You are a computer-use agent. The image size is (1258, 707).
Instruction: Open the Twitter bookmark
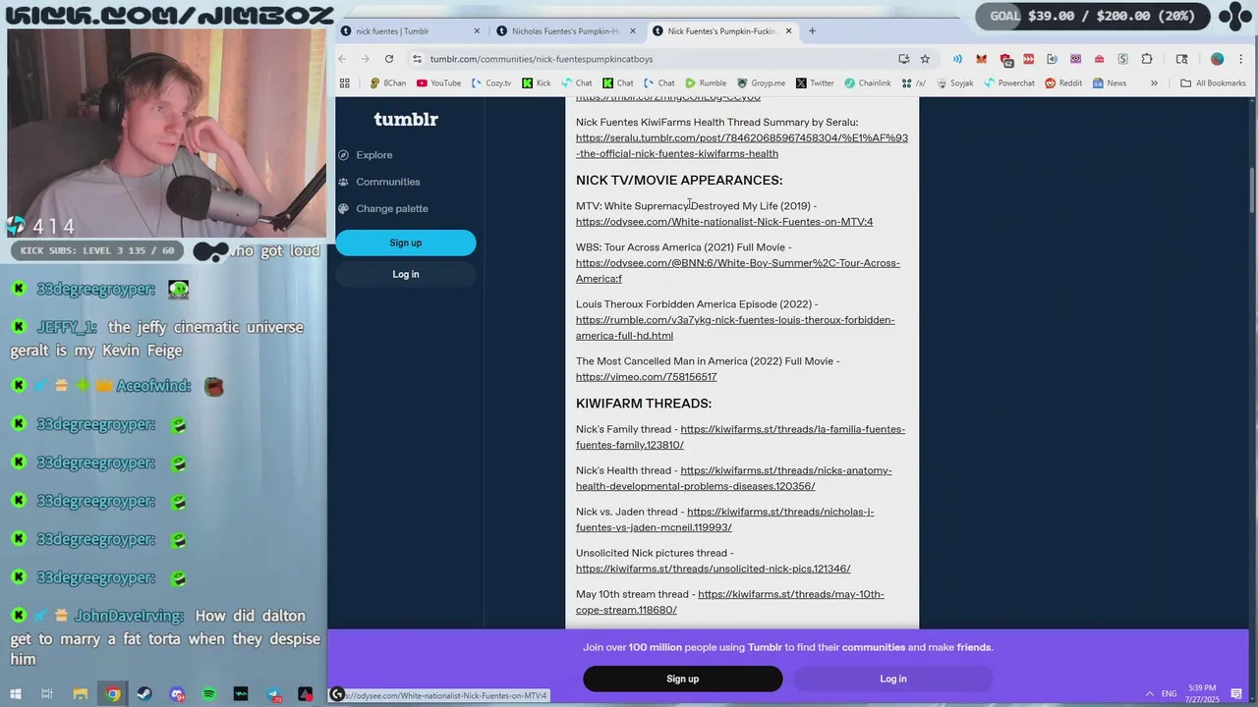coord(815,83)
